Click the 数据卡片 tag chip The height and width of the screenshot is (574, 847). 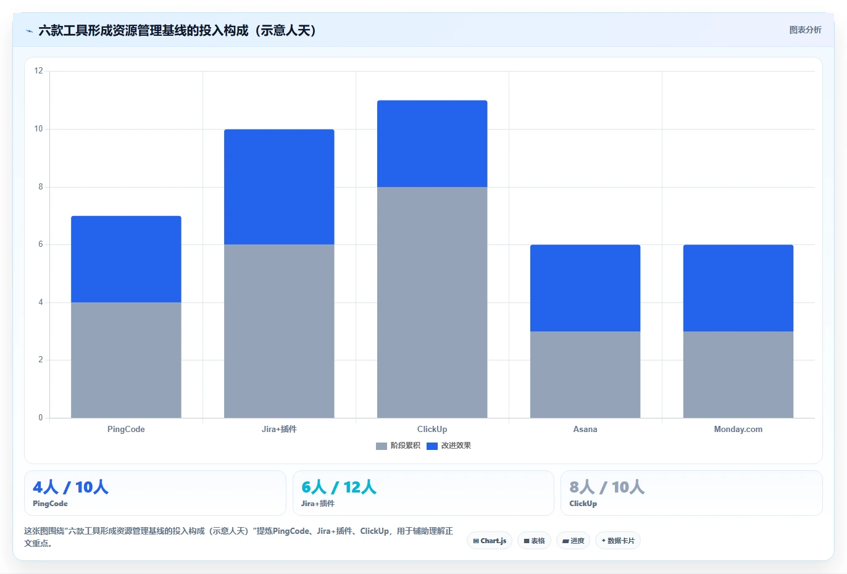point(618,541)
